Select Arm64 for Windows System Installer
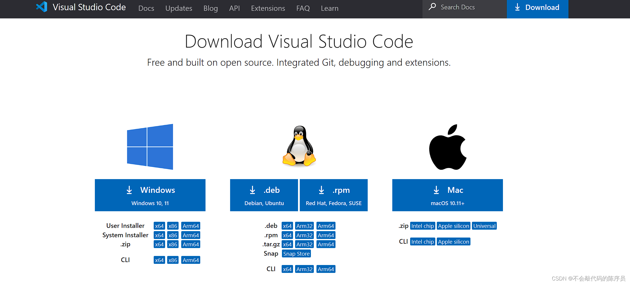Screen dimensions: 630x284 pos(191,235)
